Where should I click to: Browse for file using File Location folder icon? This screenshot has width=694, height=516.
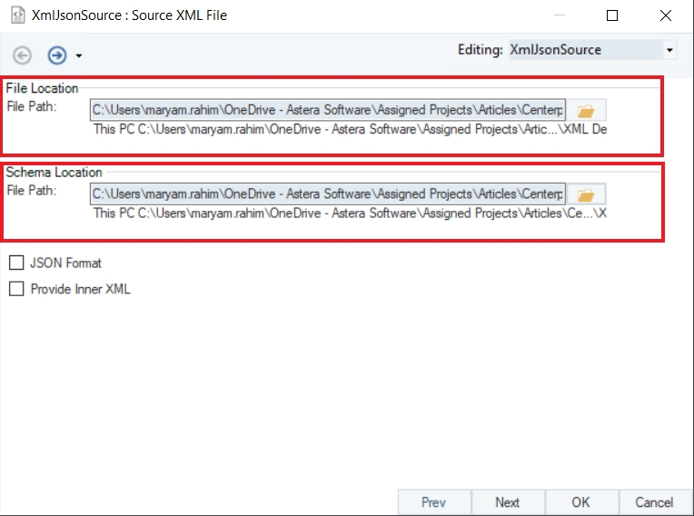pyautogui.click(x=586, y=110)
